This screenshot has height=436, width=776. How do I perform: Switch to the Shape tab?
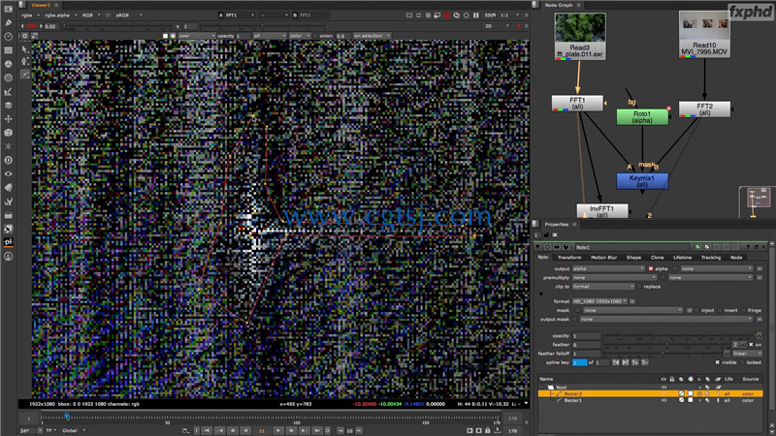(633, 258)
